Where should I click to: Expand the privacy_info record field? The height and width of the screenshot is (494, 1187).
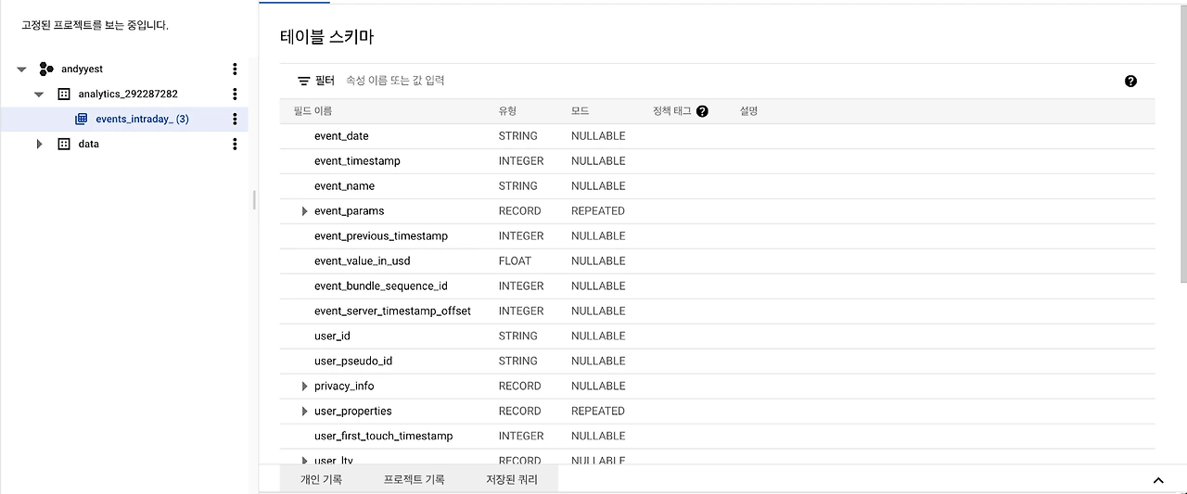[304, 386]
